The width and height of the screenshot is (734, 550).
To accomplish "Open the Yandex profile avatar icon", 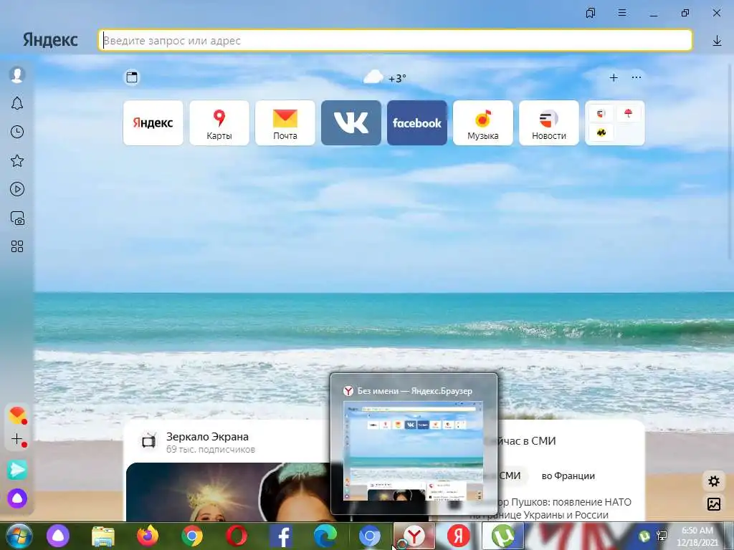I will 17,74.
